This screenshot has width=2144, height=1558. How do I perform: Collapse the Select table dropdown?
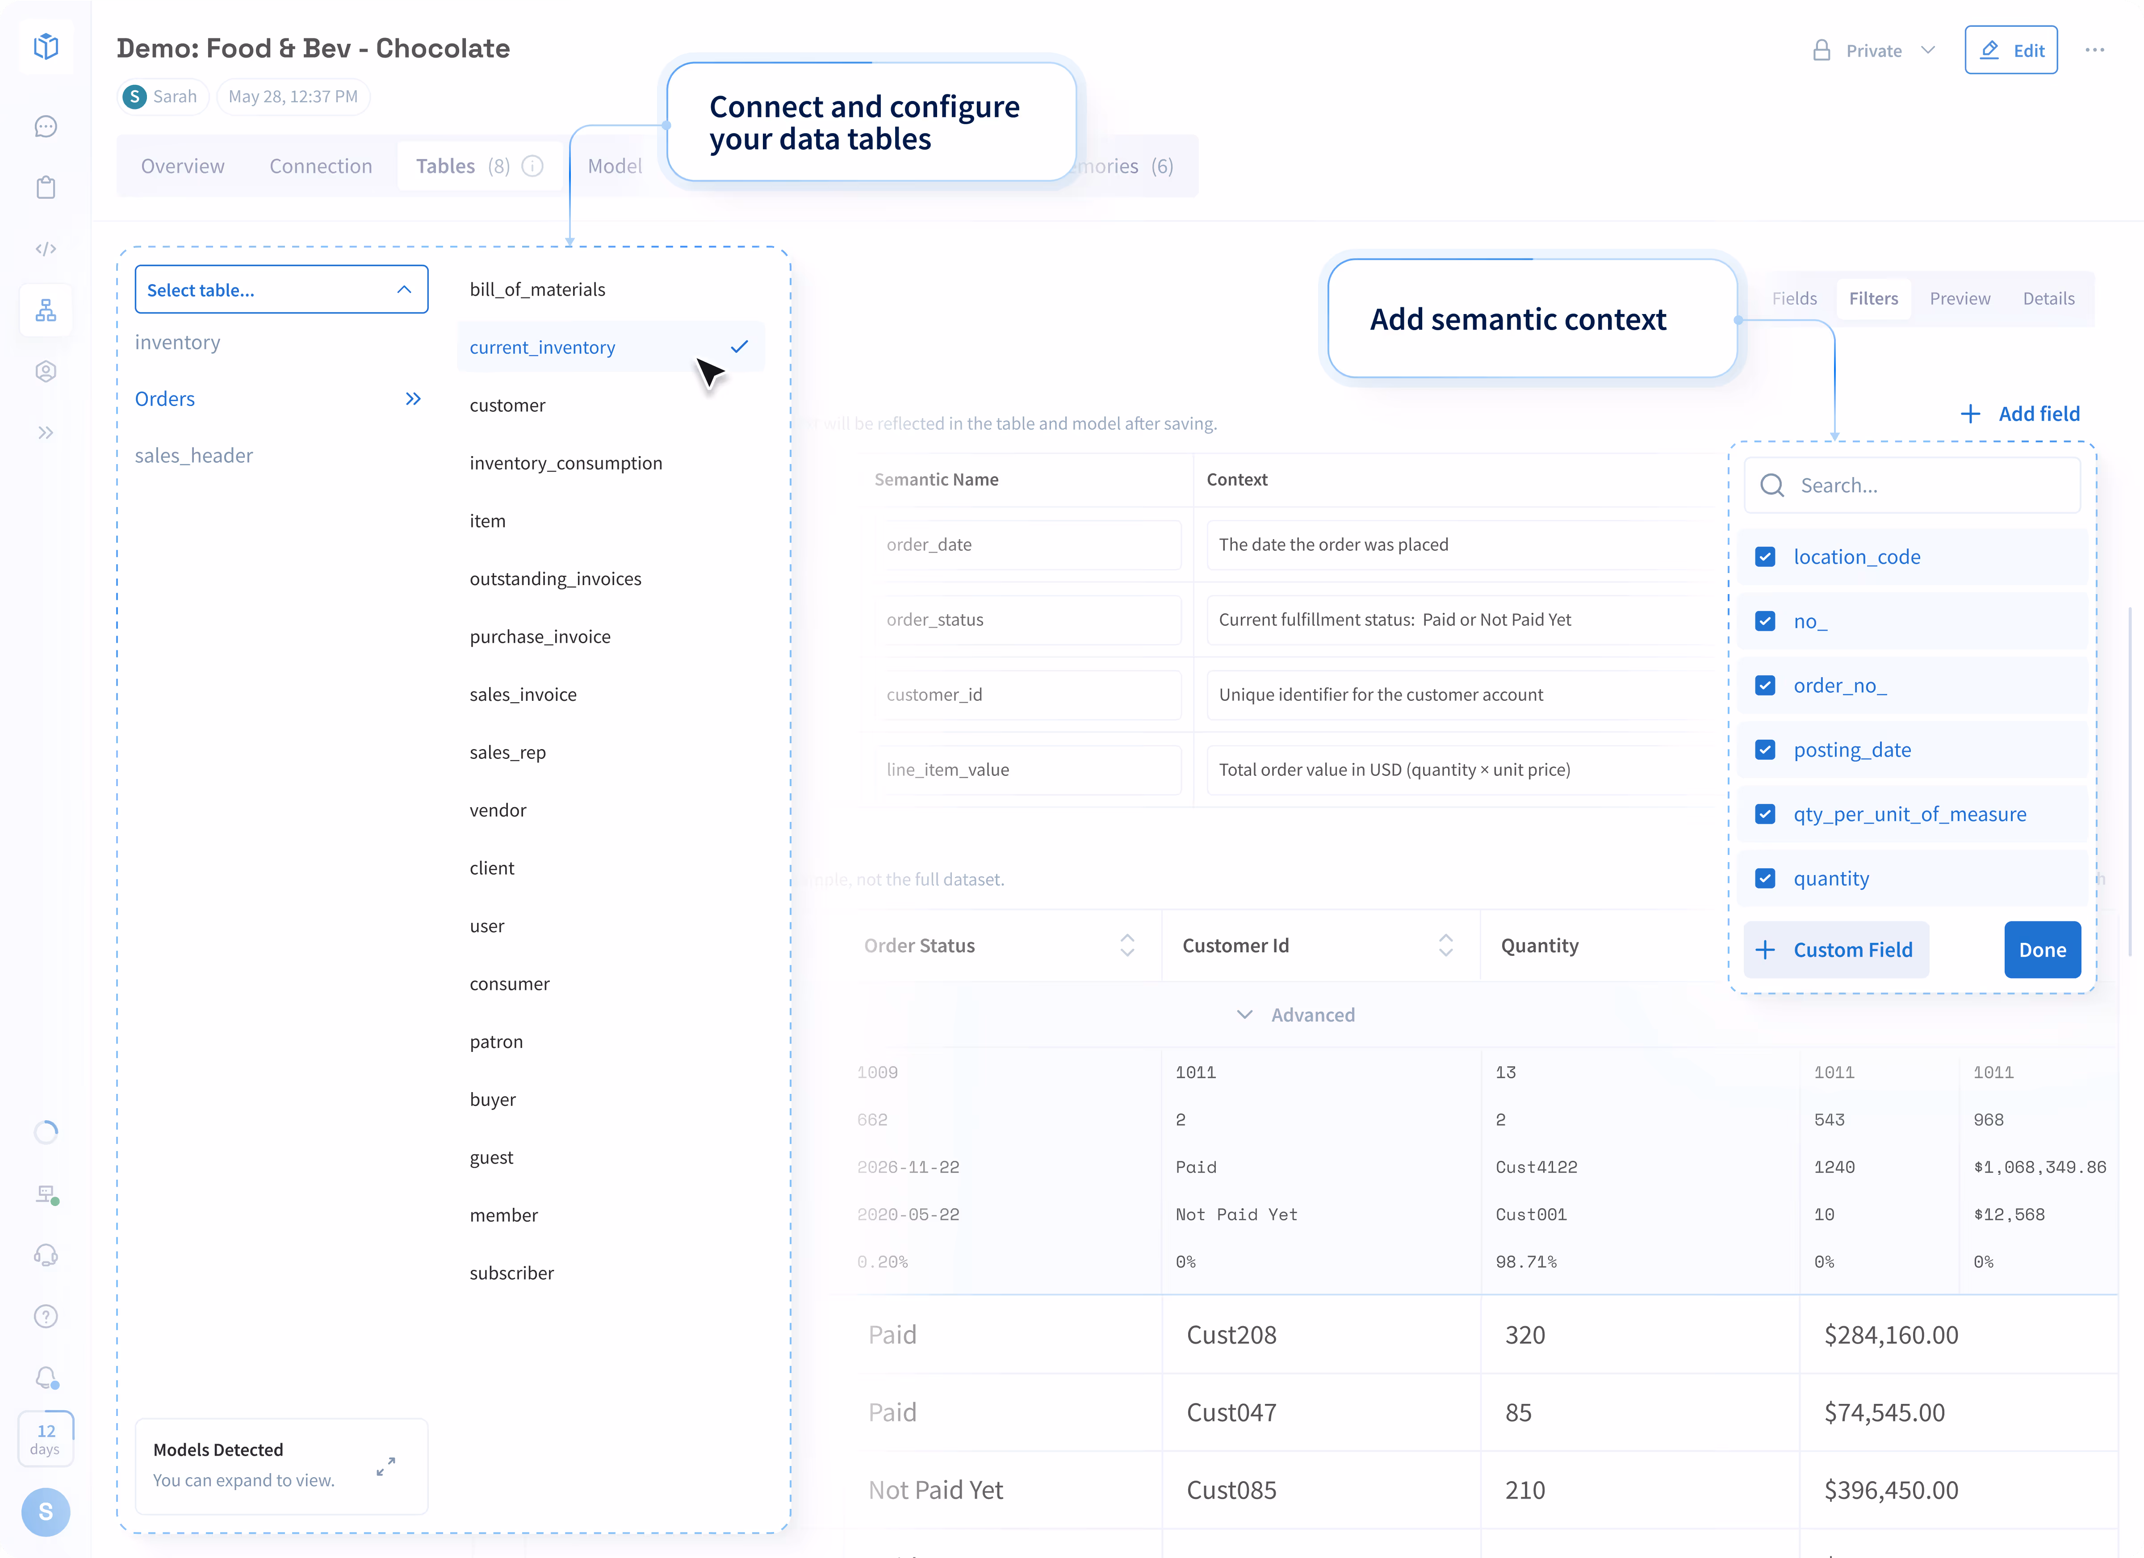click(x=404, y=290)
